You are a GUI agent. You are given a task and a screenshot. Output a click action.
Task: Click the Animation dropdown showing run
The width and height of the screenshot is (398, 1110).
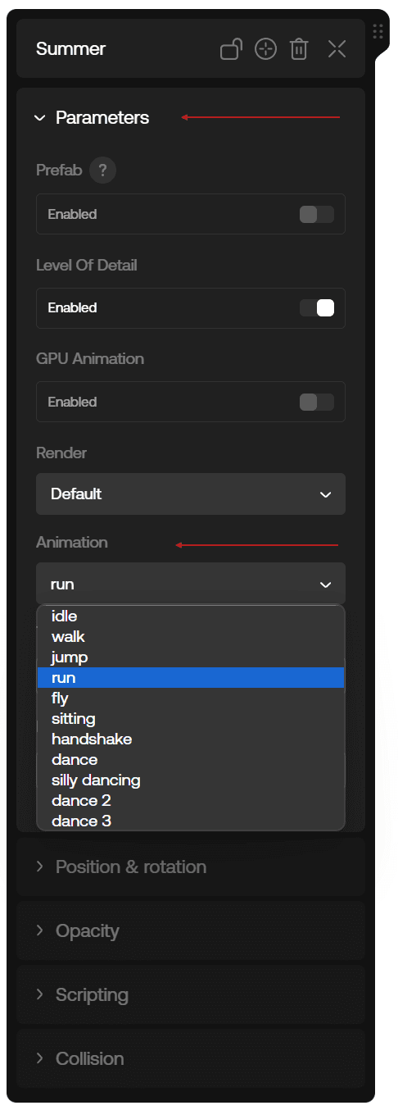191,585
